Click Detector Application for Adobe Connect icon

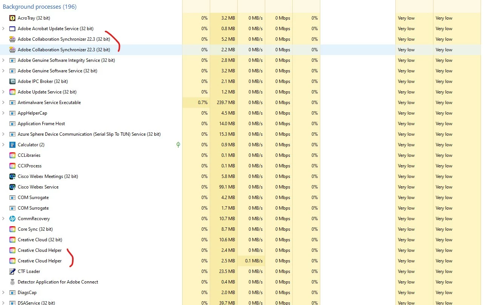pos(12,282)
